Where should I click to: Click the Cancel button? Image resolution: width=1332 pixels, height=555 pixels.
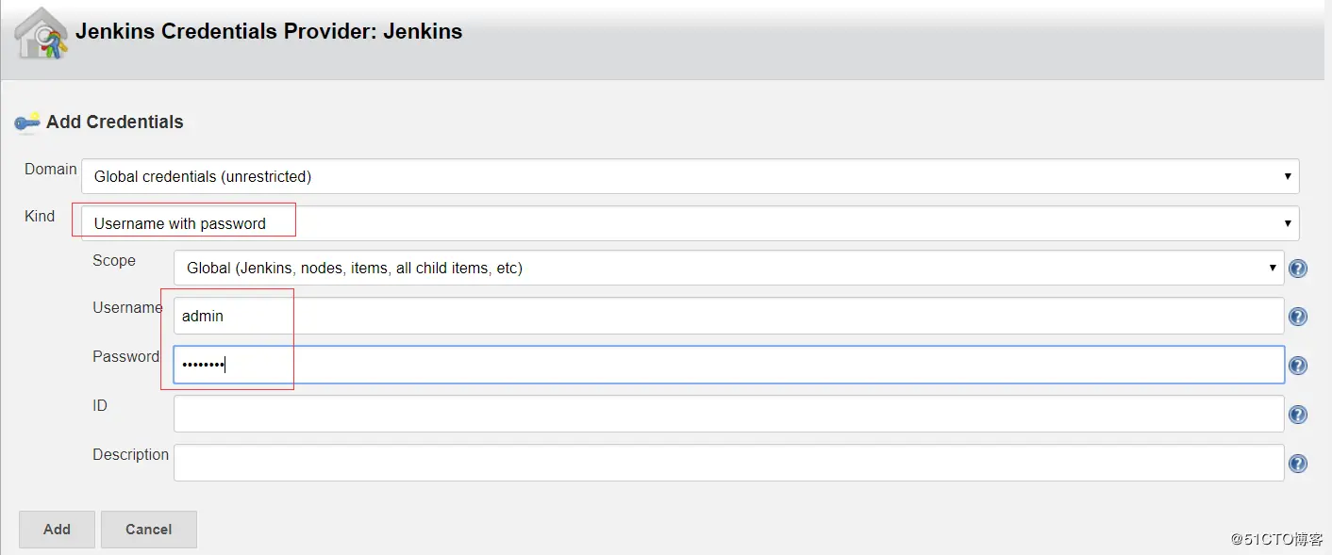click(x=149, y=530)
